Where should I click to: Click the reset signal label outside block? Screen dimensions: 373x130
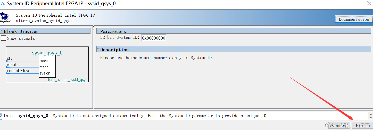click(12, 64)
